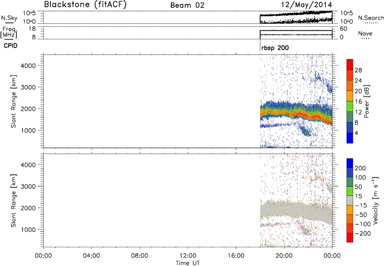Click the "4000" tick in the power panel
Image resolution: width=384 pixels, height=266 pixels.
(28, 66)
